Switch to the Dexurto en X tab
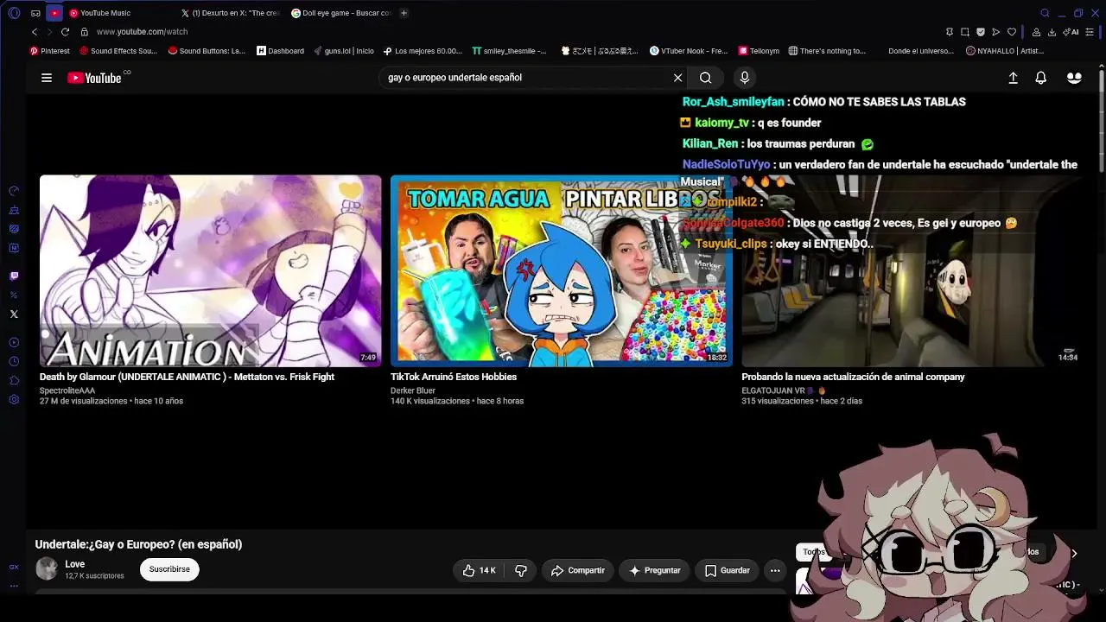This screenshot has width=1106, height=622. pos(231,13)
